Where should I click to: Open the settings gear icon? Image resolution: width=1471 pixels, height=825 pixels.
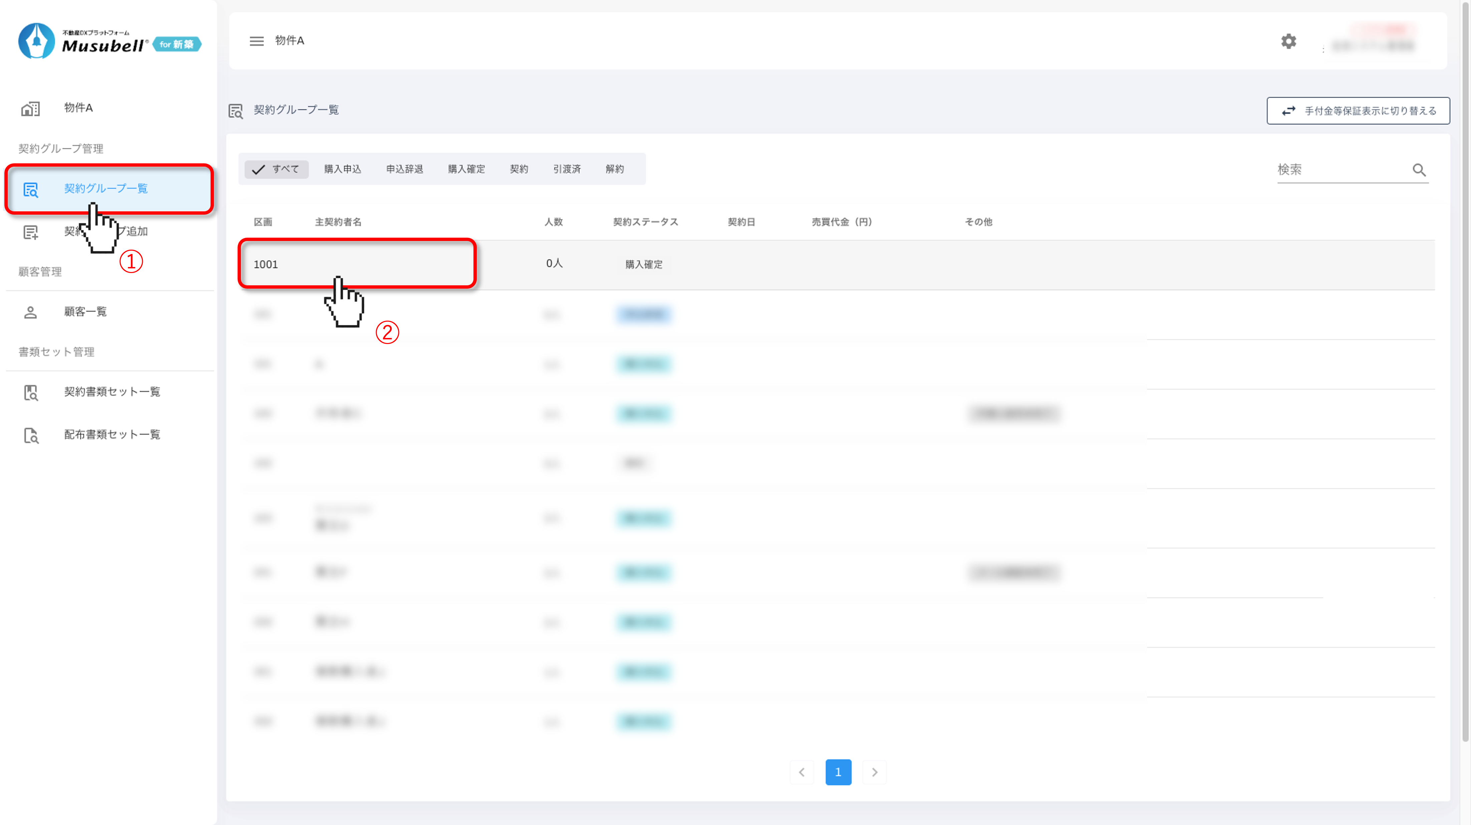point(1288,41)
